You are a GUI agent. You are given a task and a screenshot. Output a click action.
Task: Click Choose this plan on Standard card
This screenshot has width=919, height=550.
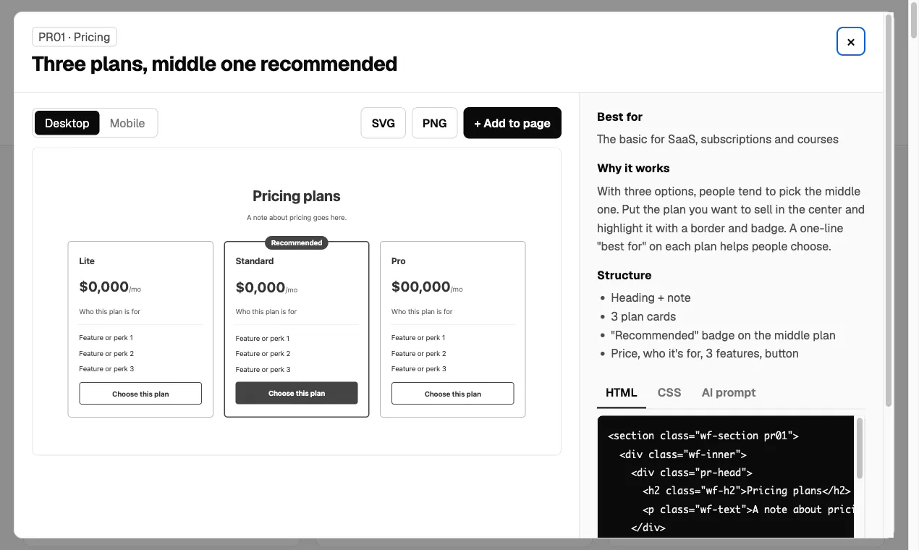pos(297,393)
